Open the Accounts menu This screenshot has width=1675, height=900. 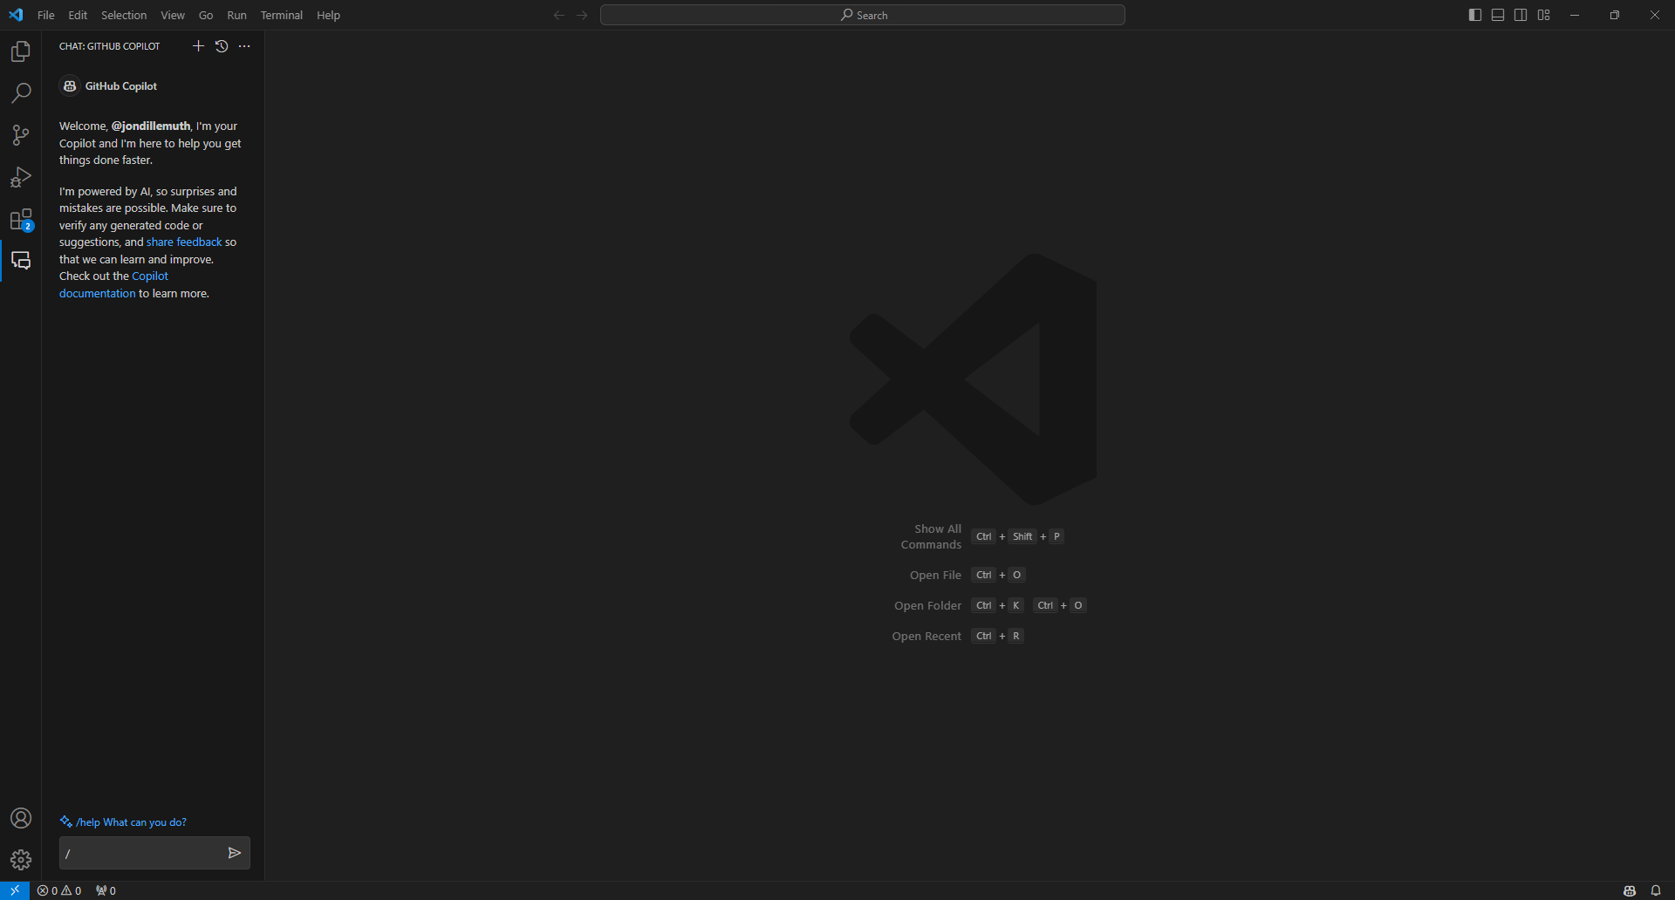coord(21,818)
